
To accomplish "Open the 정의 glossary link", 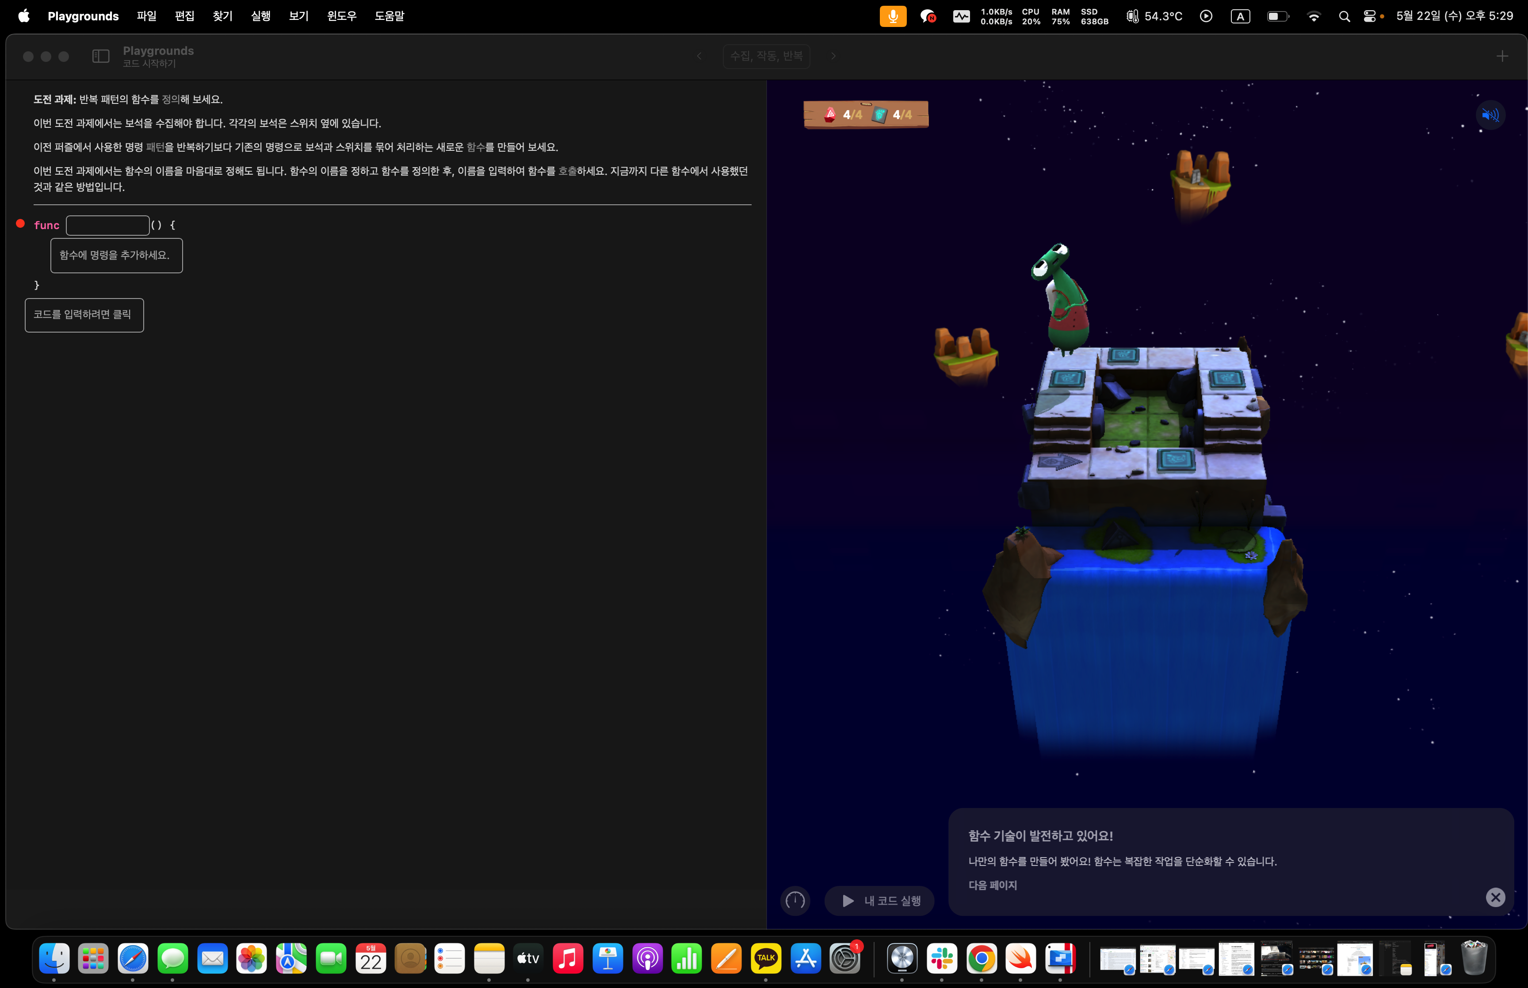I will click(171, 100).
